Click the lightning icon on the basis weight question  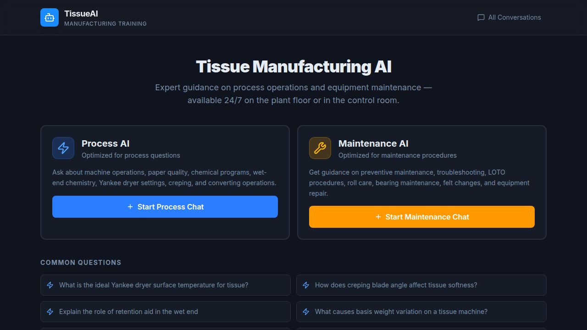[306, 311]
